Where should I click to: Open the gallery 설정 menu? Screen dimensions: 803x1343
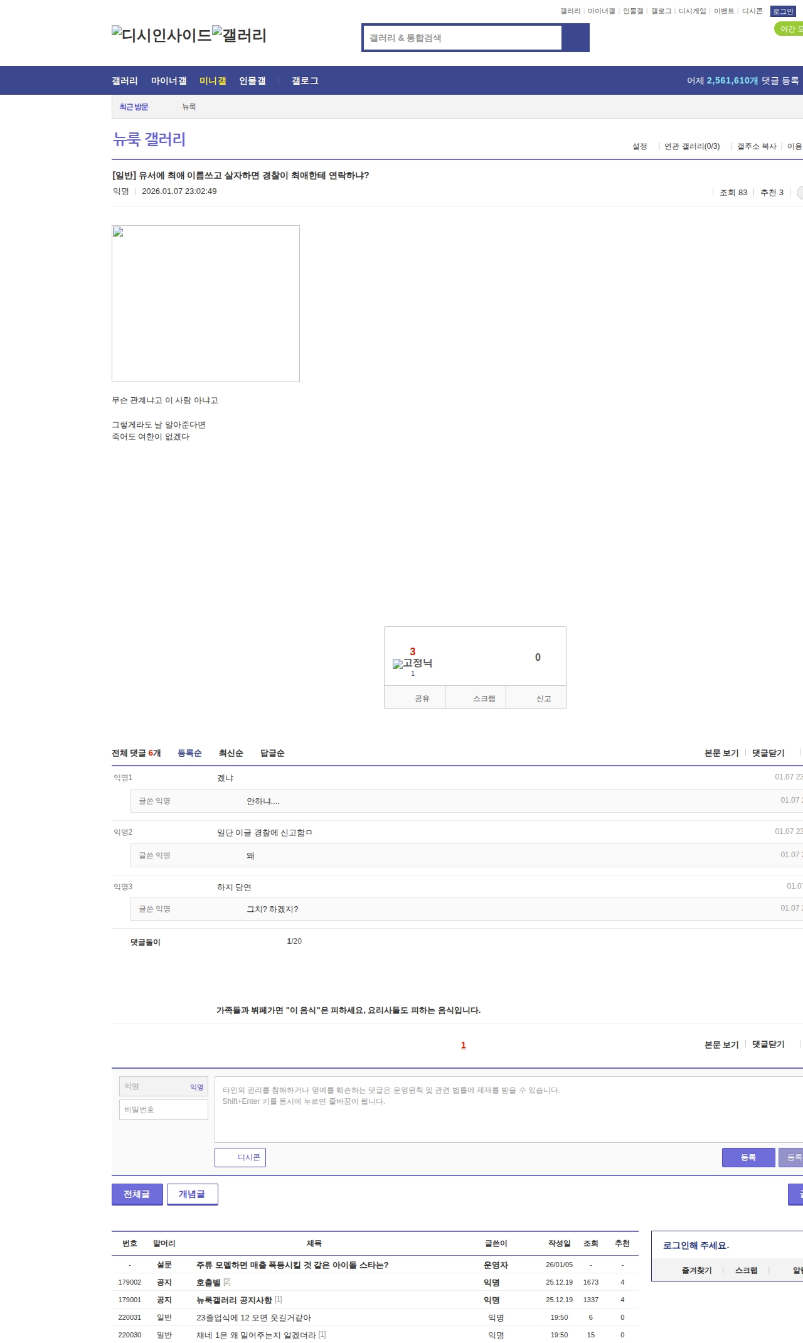click(x=639, y=146)
